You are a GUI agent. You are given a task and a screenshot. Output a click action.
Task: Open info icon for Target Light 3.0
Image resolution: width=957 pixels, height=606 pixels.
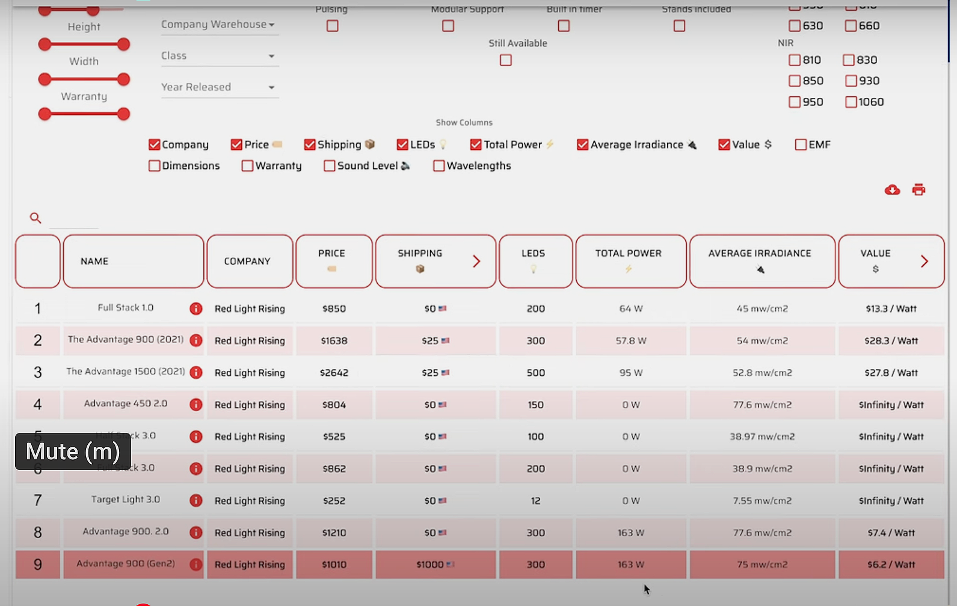[196, 500]
